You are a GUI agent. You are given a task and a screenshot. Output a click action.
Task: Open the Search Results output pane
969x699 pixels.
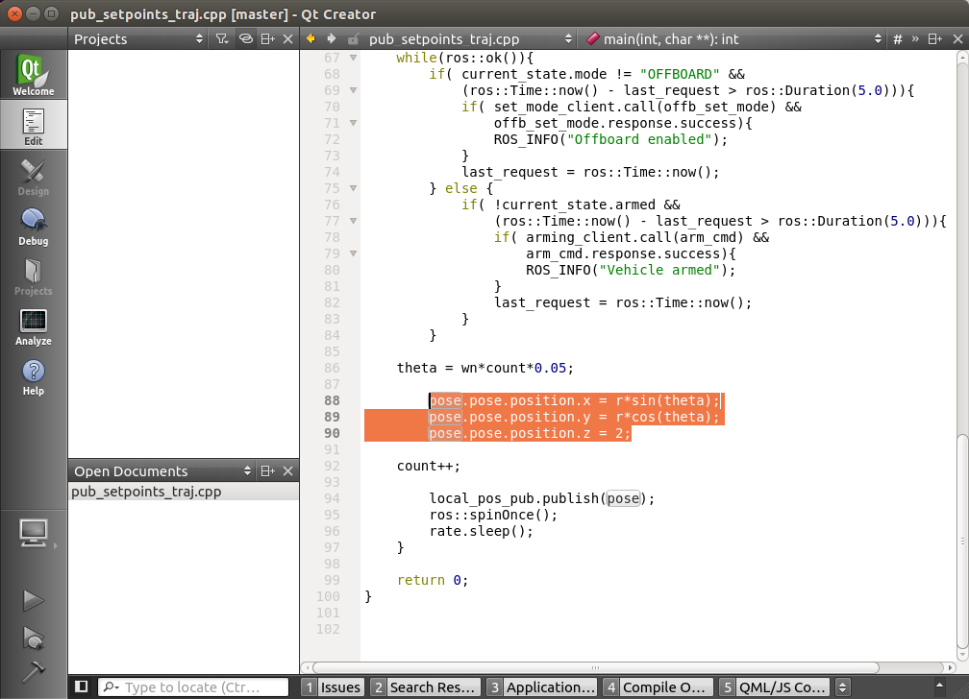(x=424, y=687)
